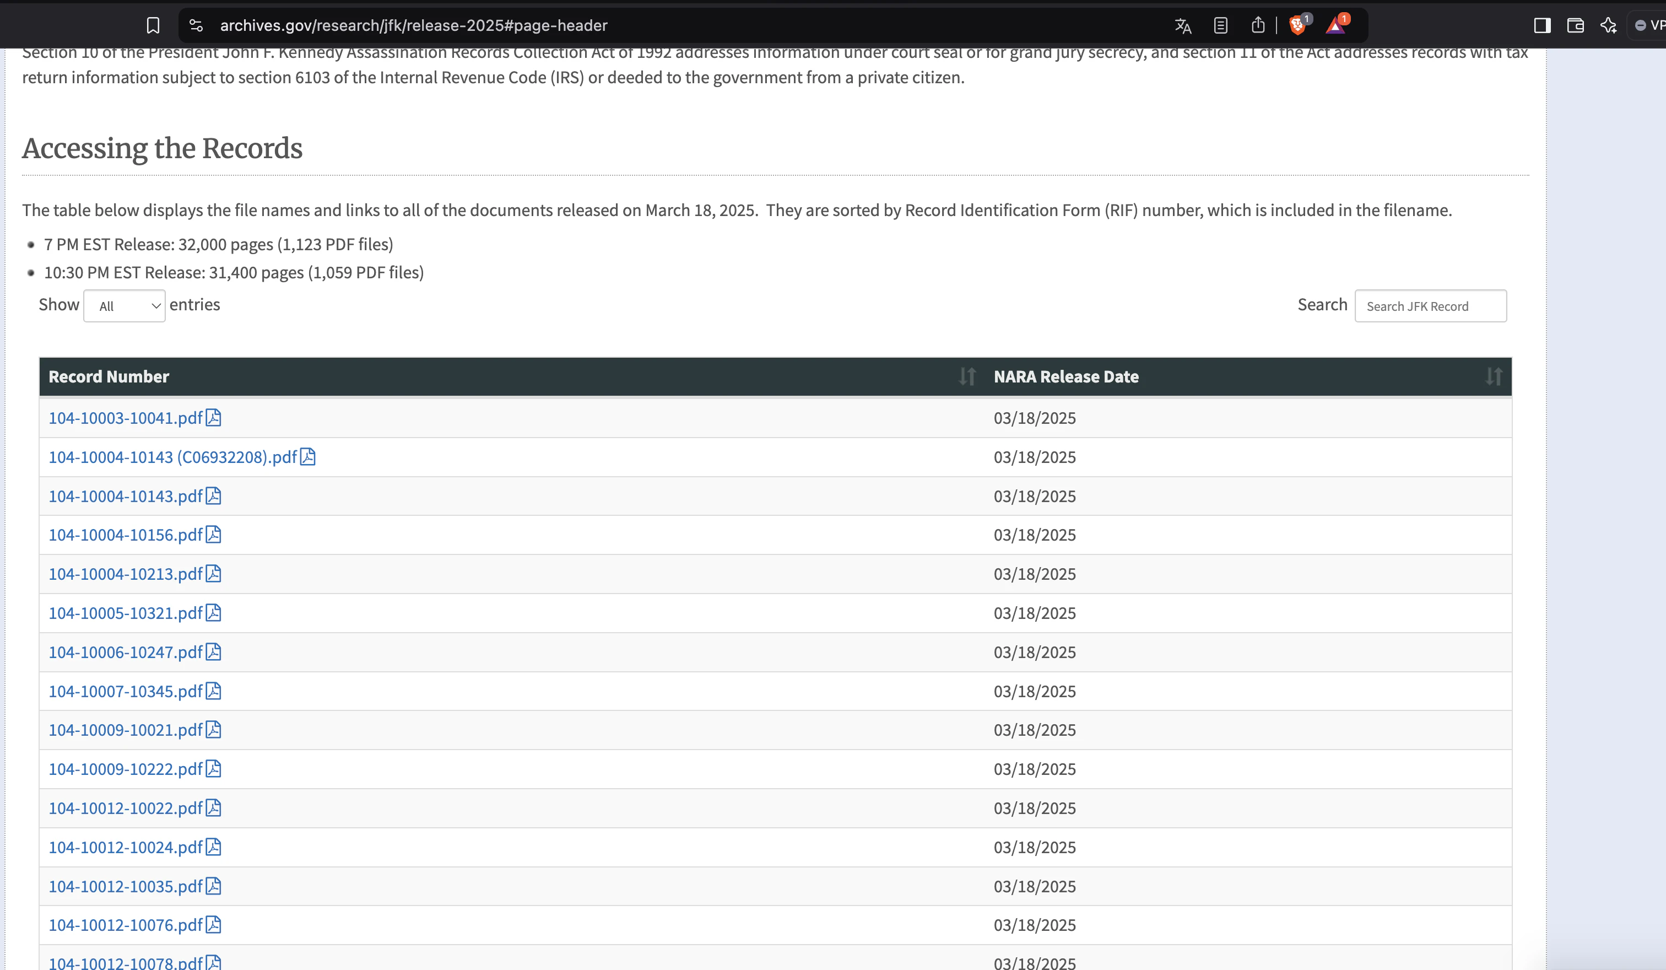1666x970 pixels.
Task: Click the share icon in address bar
Action: coord(1258,25)
